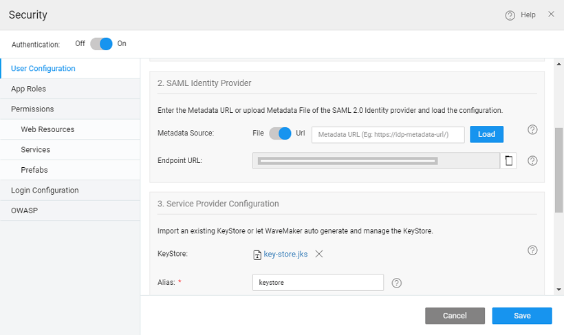This screenshot has height=335, width=564.
Task: Open Prefabs permissions
Action: (34, 170)
